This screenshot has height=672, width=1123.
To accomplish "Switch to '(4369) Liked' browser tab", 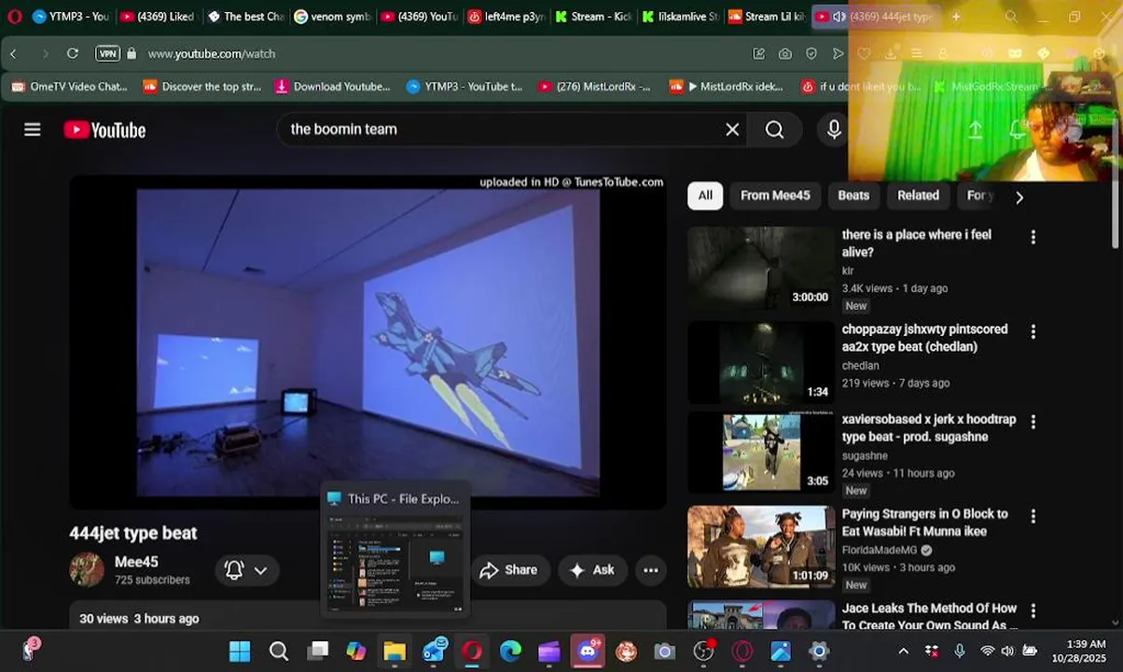I will 158,17.
